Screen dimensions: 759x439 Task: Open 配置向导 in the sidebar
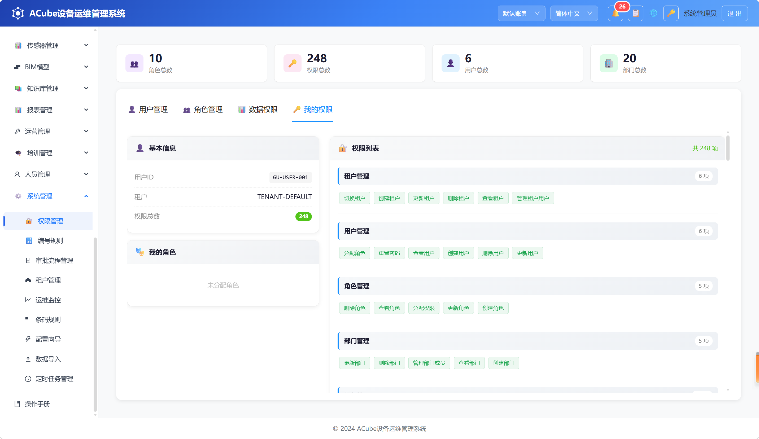[48, 339]
